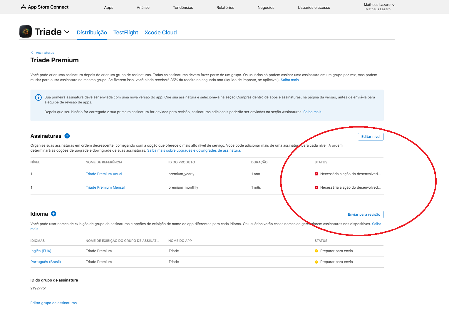Open the Apps menu
Viewport: 449px width, 315px height.
pyautogui.click(x=109, y=7)
